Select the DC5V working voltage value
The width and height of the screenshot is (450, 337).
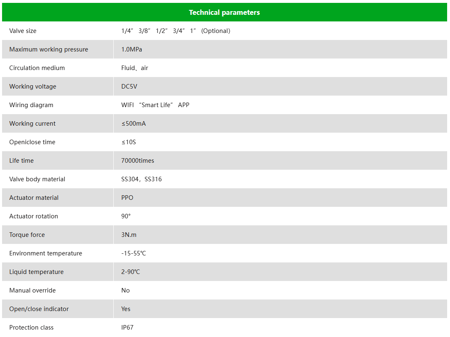[x=129, y=87]
